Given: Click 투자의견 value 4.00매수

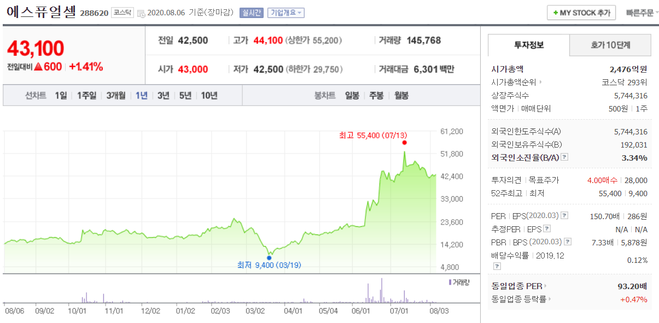Looking at the screenshot, I should pos(602,180).
